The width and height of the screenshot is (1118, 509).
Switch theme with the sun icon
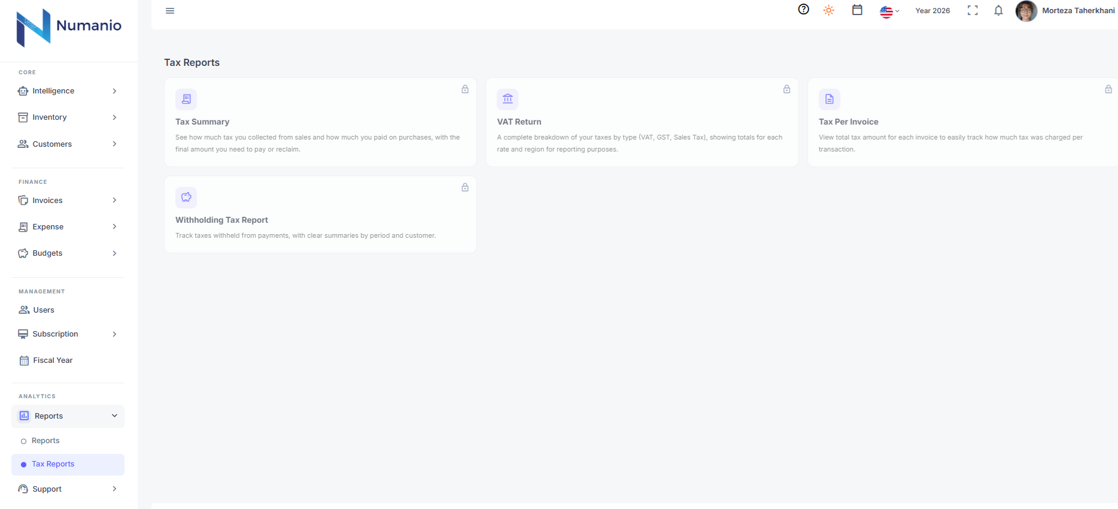click(829, 10)
